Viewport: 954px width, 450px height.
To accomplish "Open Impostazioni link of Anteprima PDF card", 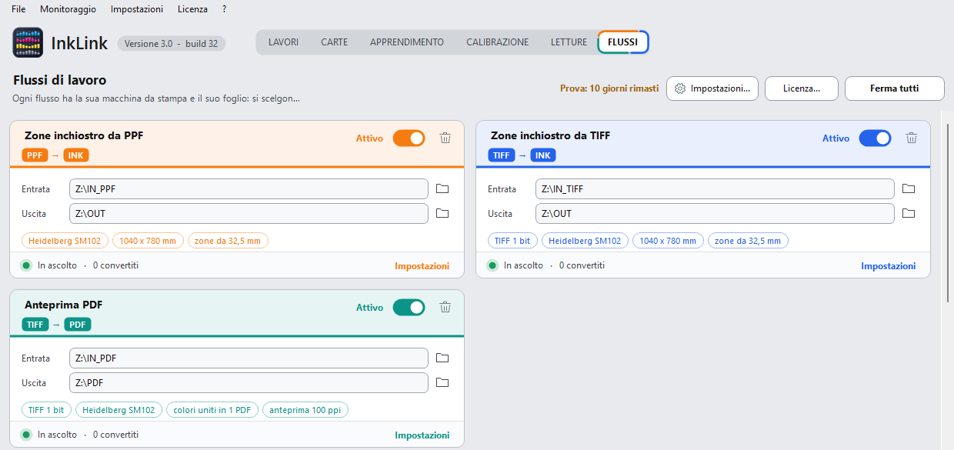I will pos(422,435).
